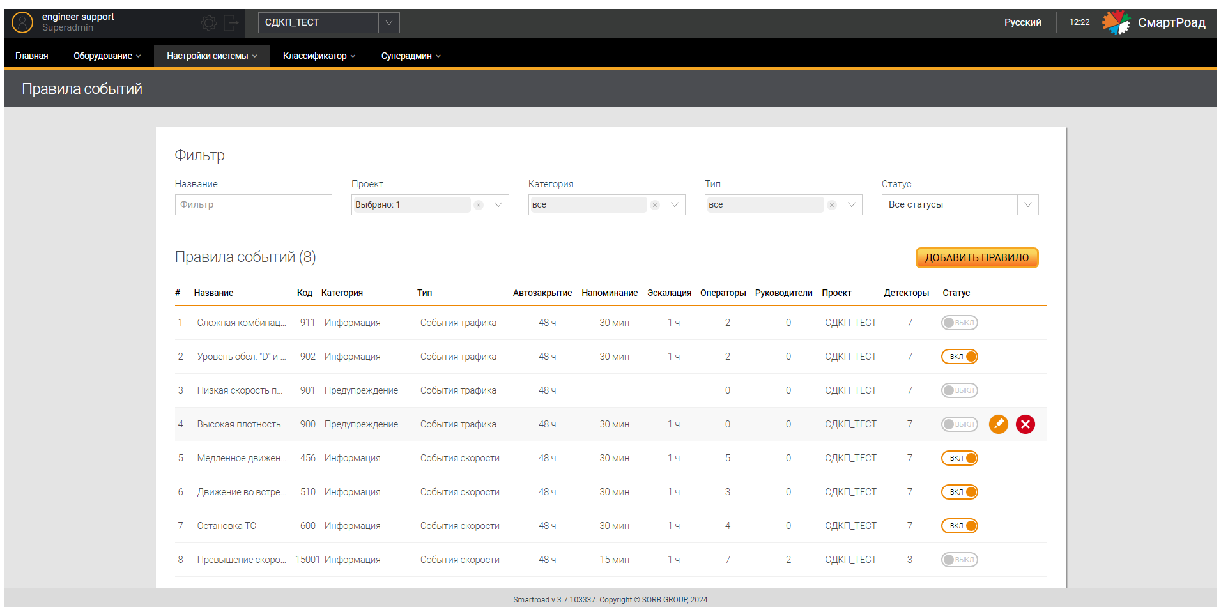Click the engineer support username
This screenshot has width=1221, height=614.
coord(78,17)
